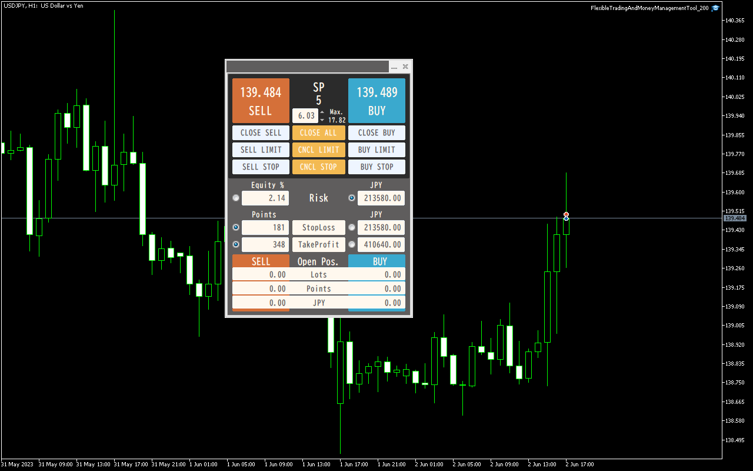Edit the Equity % field showing 2.14
The image size is (753, 471).
(x=265, y=198)
